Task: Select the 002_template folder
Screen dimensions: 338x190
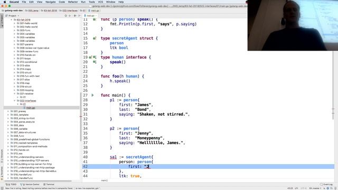Action: coord(21,115)
